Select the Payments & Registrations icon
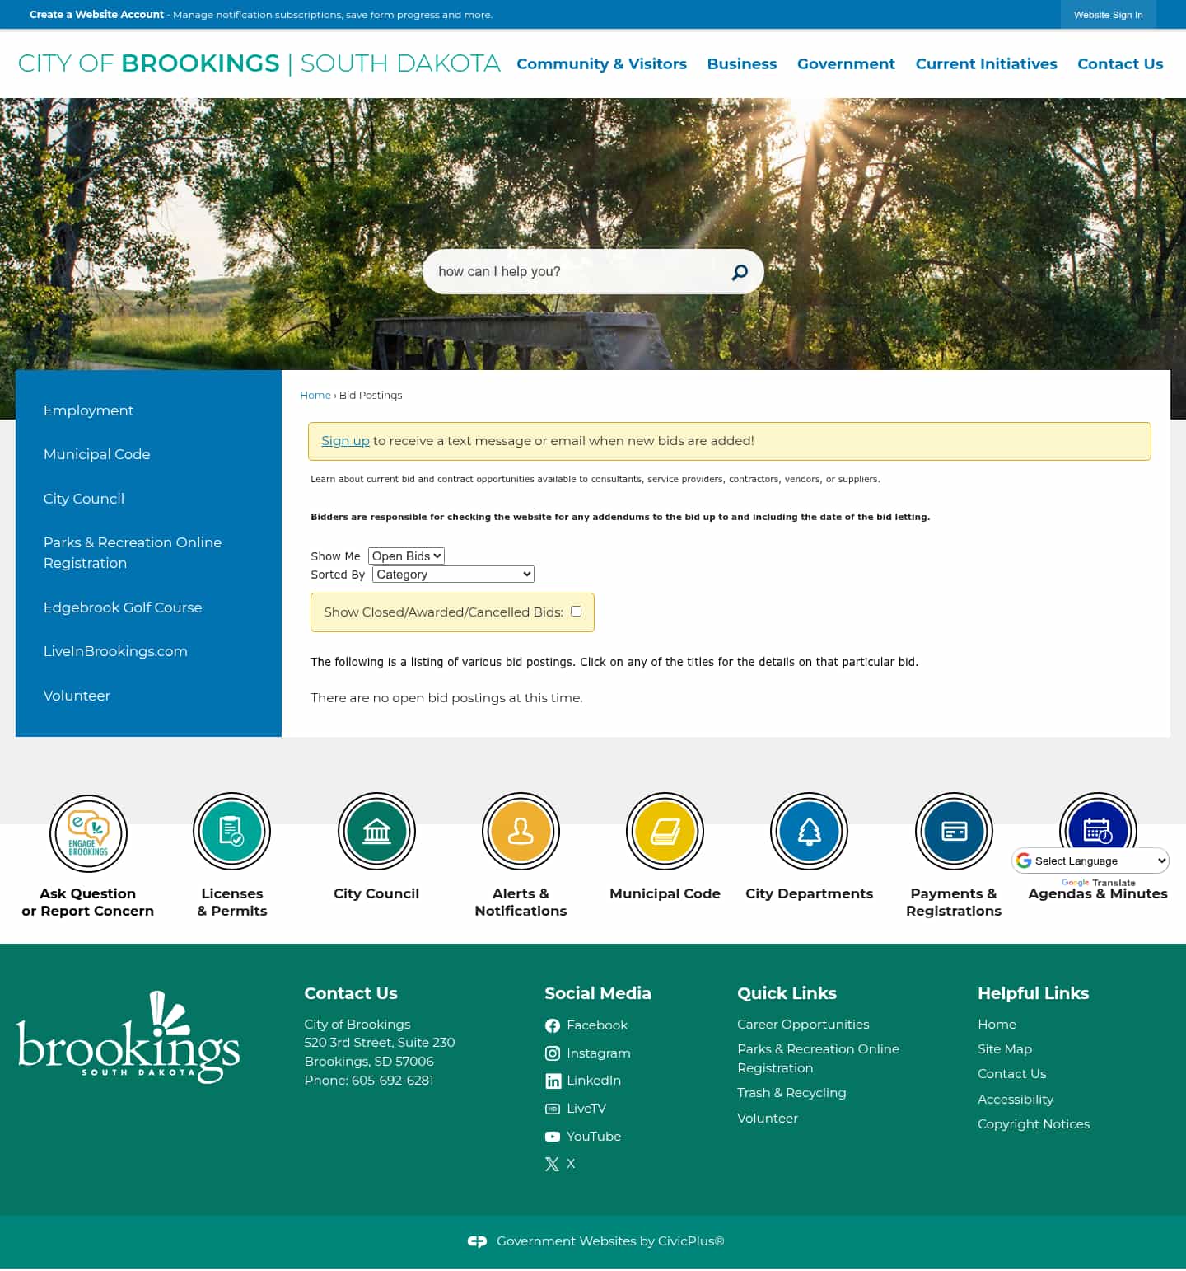The image size is (1186, 1271). 953,831
